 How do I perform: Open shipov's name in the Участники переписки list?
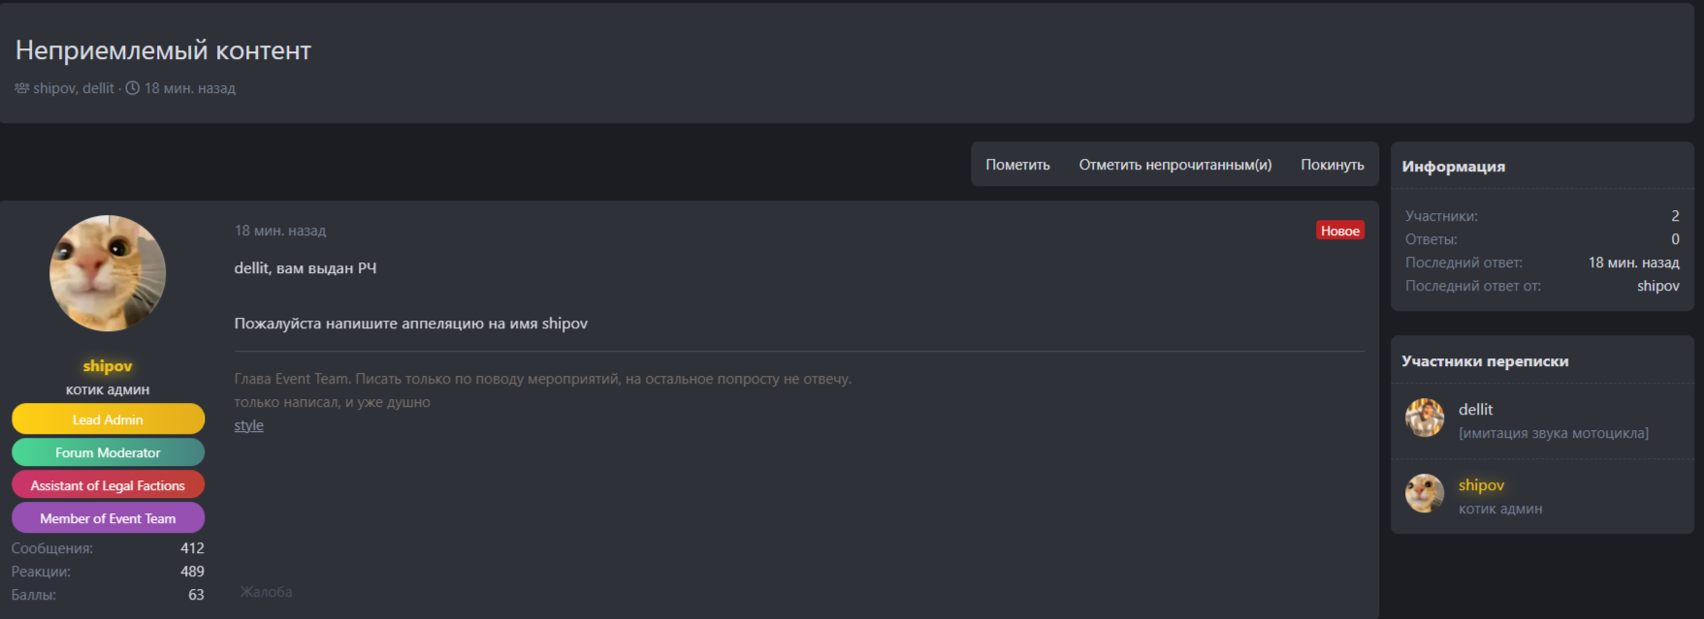click(x=1481, y=485)
